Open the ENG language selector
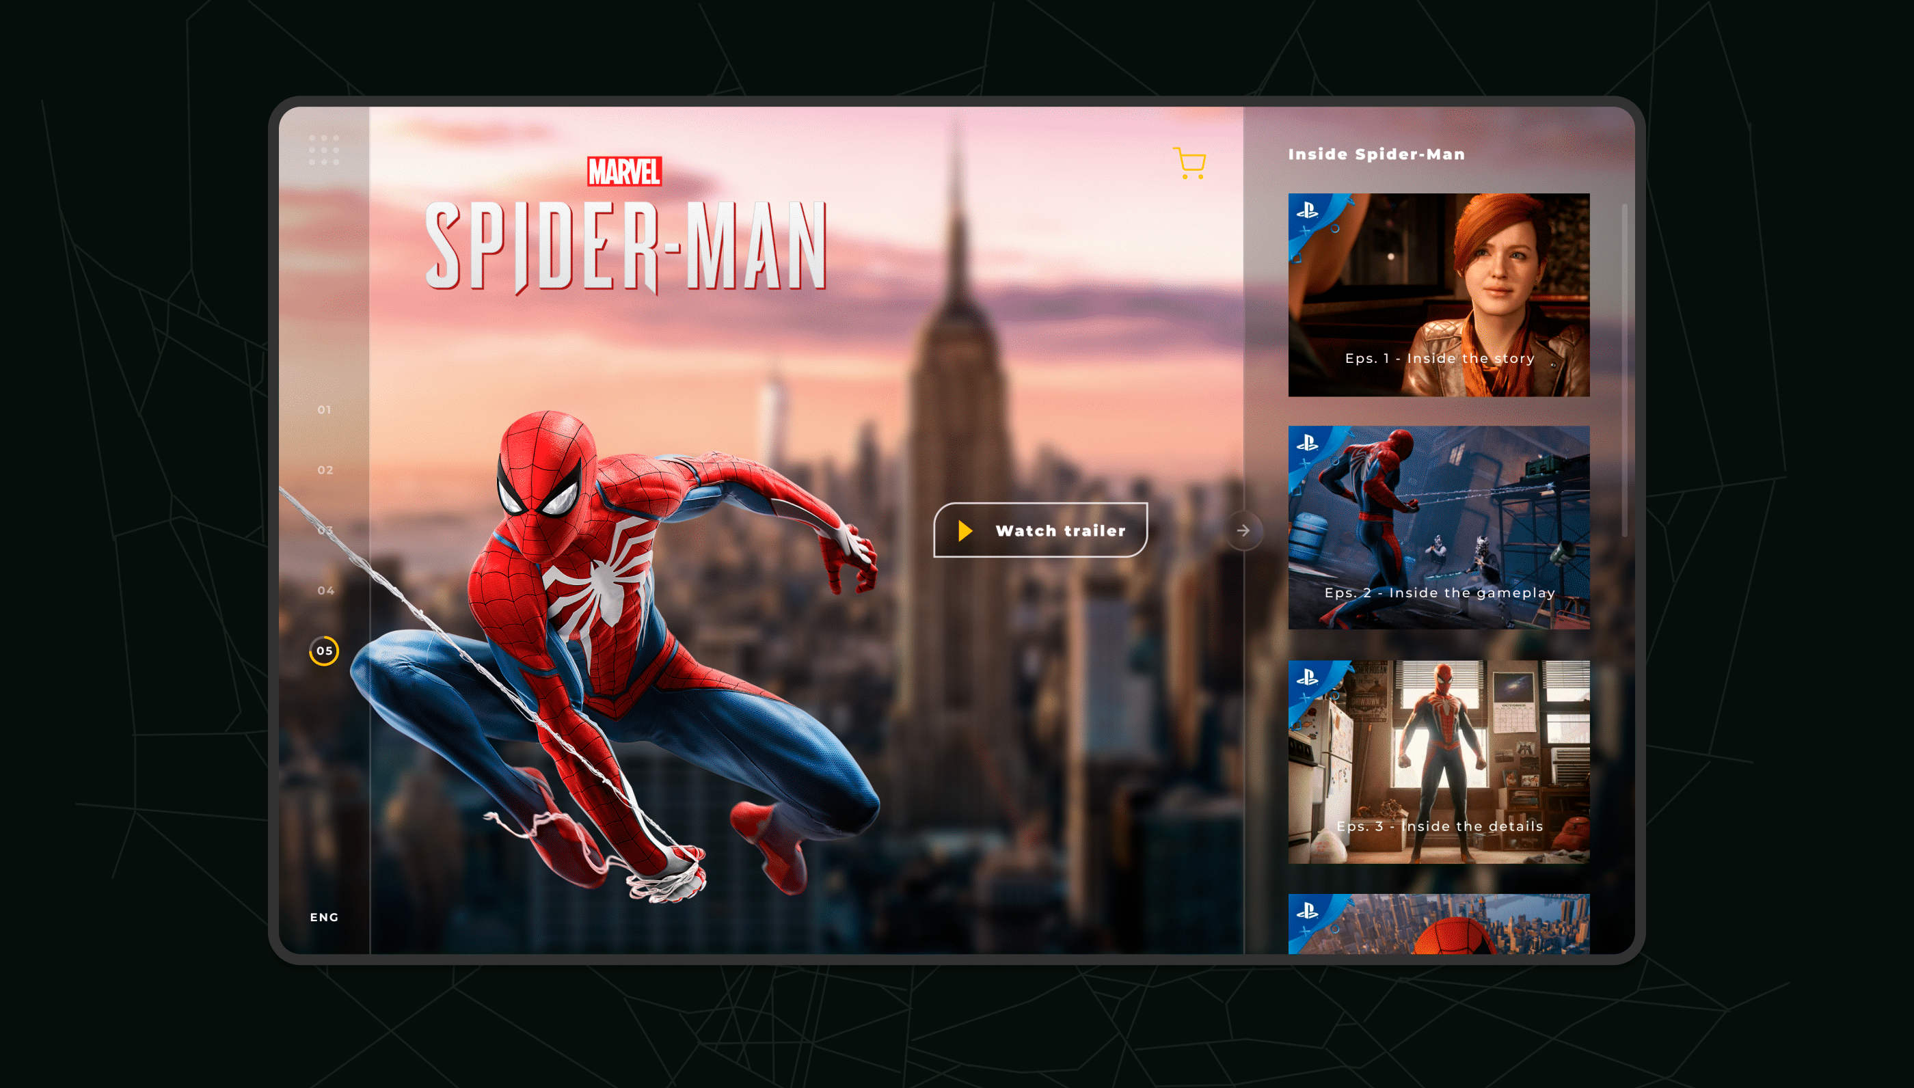The width and height of the screenshot is (1914, 1088). (325, 917)
